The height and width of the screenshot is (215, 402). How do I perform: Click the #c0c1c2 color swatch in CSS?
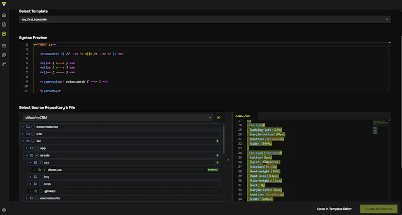coord(264,162)
